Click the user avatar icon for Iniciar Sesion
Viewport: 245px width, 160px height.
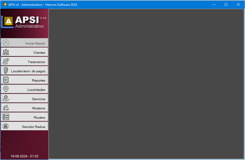pos(6,43)
